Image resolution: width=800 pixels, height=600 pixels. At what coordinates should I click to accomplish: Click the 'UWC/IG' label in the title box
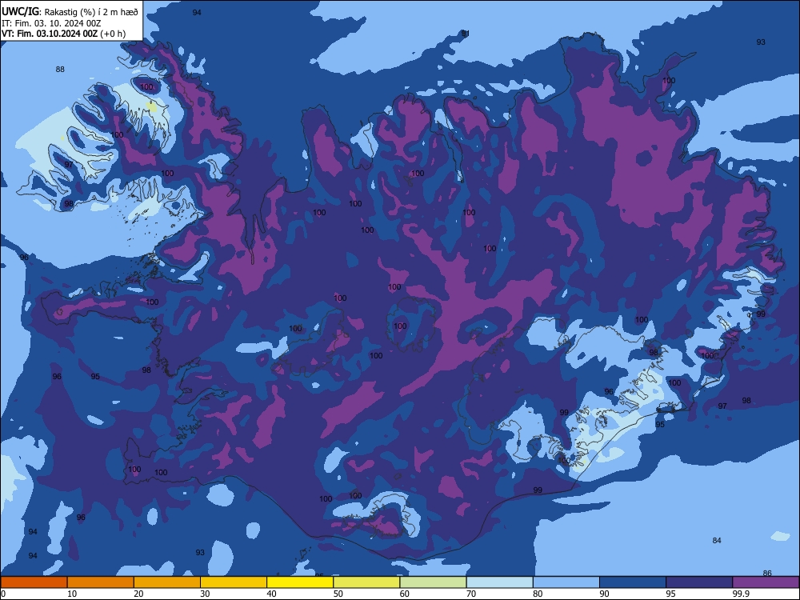pyautogui.click(x=20, y=11)
